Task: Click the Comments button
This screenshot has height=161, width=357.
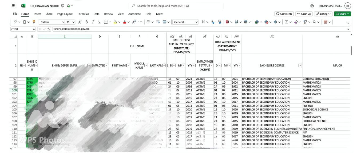Action: pyautogui.click(x=284, y=14)
